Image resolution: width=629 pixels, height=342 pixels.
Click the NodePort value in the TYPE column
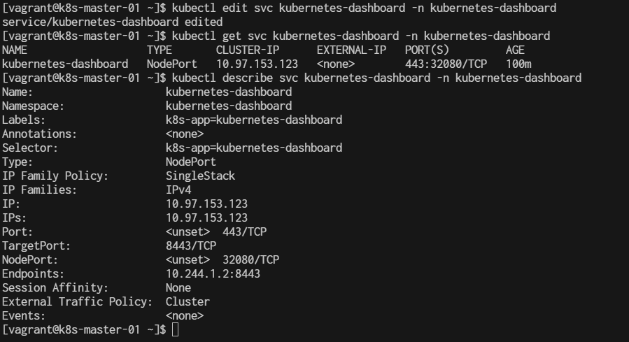pyautogui.click(x=171, y=64)
